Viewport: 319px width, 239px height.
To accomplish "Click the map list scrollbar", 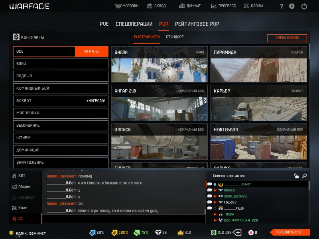I will click(309, 52).
